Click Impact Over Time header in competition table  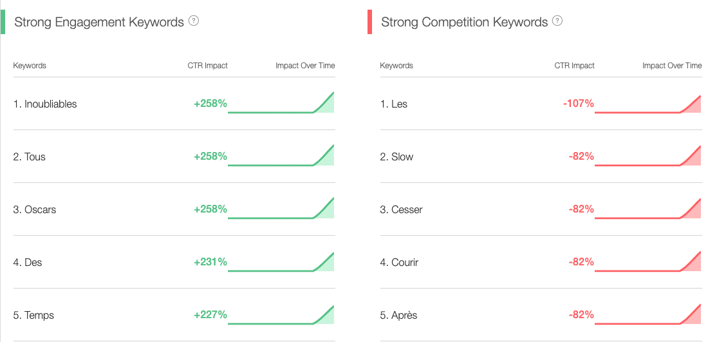coord(672,66)
